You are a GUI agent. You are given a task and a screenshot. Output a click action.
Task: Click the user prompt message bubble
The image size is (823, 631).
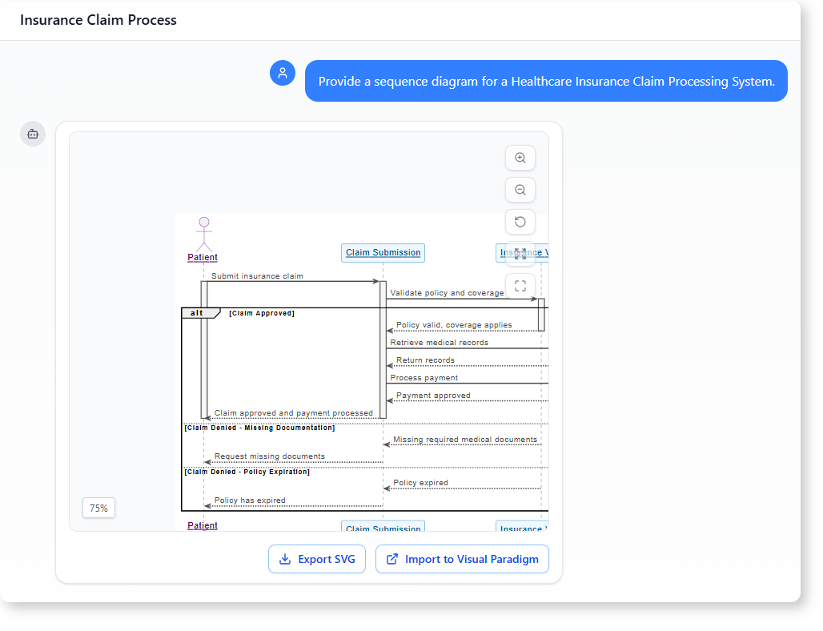point(546,81)
